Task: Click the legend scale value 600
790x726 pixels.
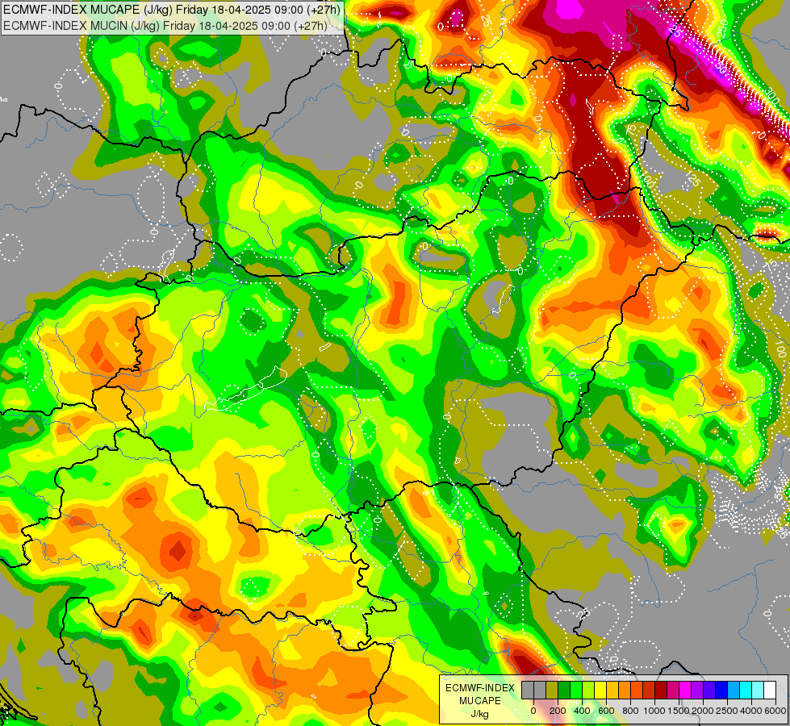Action: [606, 711]
